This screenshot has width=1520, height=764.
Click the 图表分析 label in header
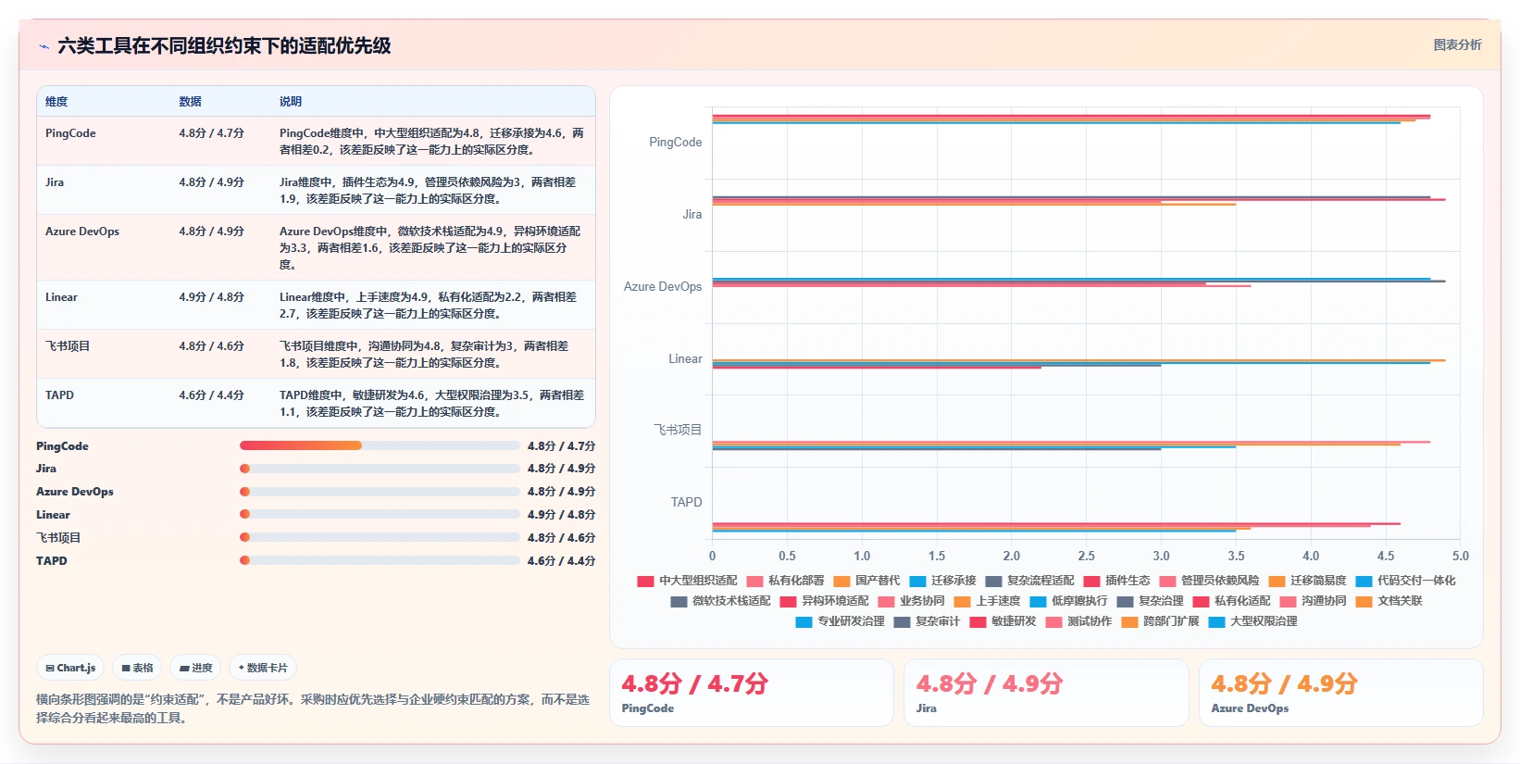(1457, 44)
